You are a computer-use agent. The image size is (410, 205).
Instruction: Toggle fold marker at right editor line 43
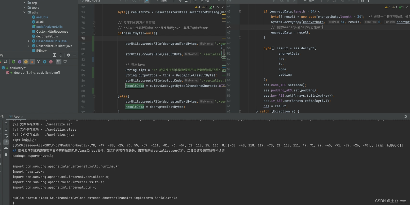(240, 11)
